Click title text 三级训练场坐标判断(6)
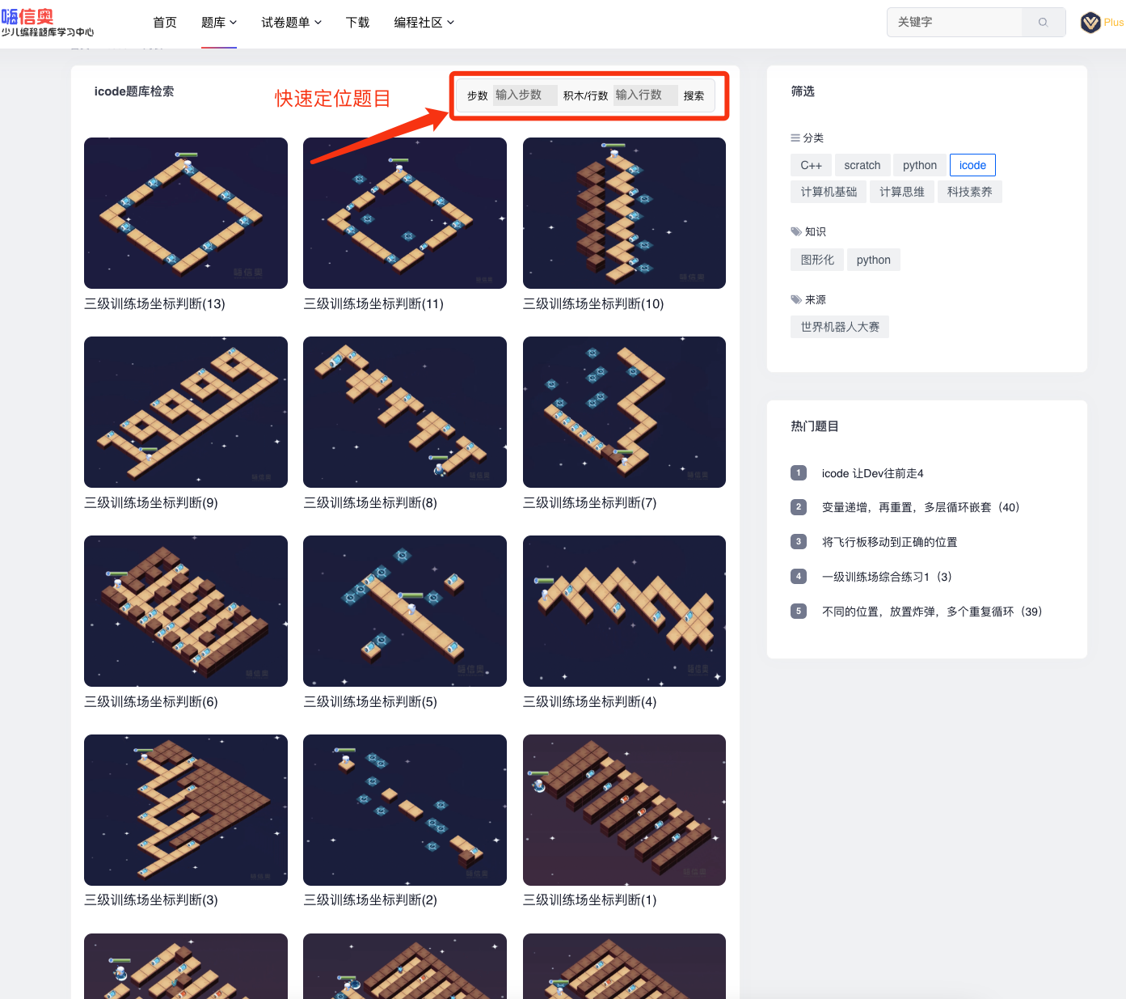The height and width of the screenshot is (999, 1126). pyautogui.click(x=151, y=702)
